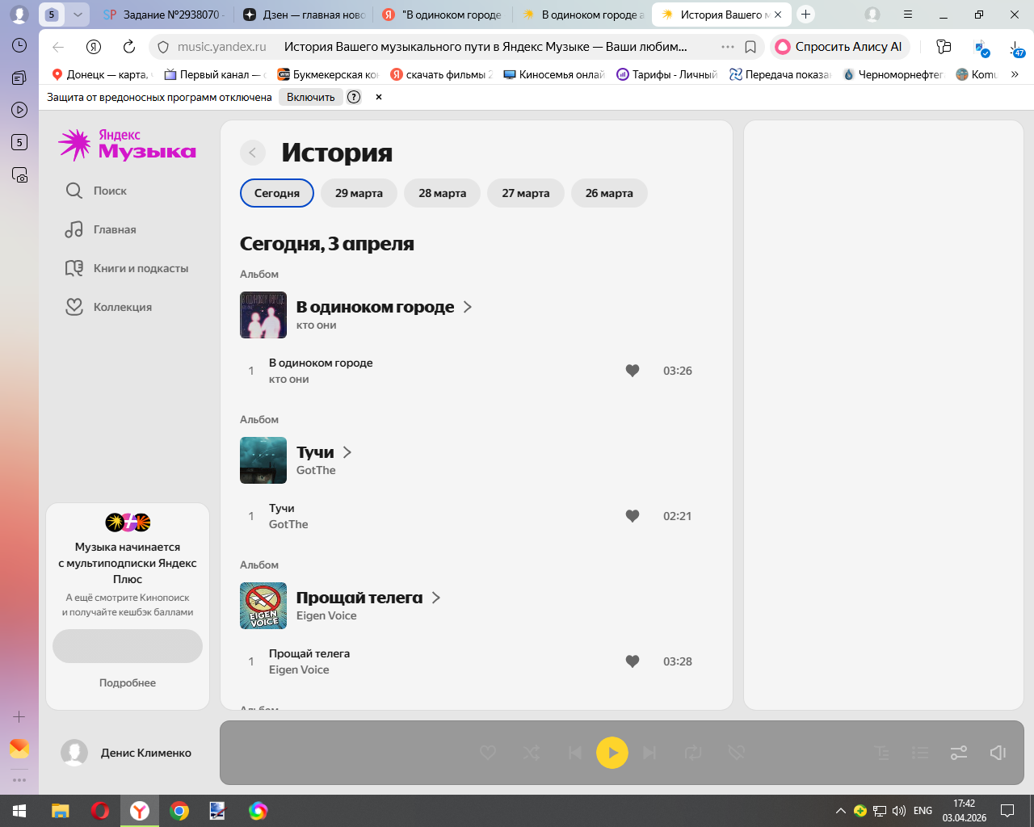Select the 27 марта date chip
Image resolution: width=1034 pixels, height=827 pixels.
click(526, 193)
